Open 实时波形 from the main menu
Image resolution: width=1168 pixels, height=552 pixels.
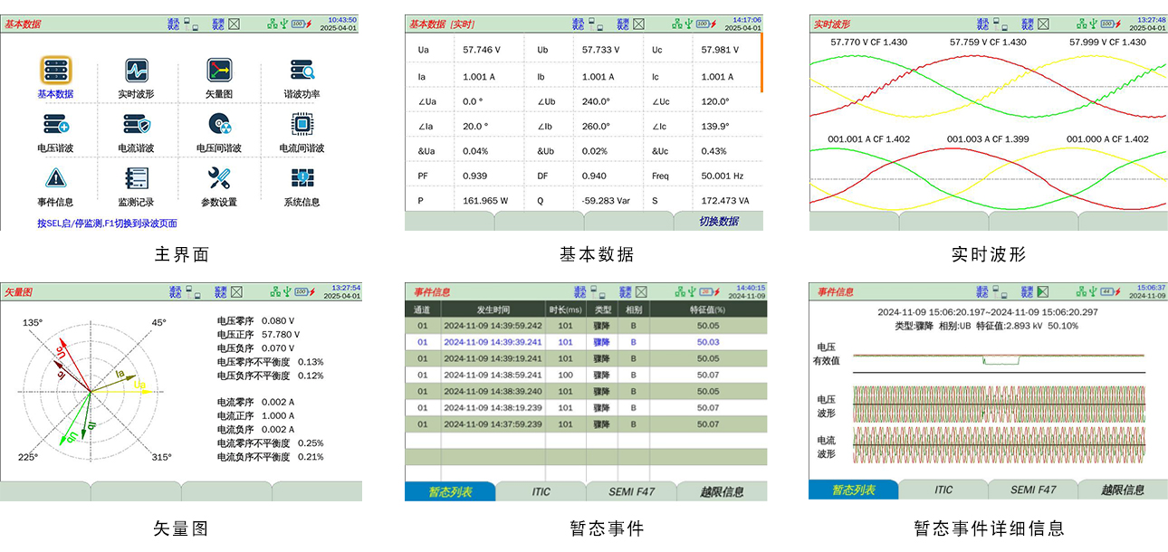(137, 71)
